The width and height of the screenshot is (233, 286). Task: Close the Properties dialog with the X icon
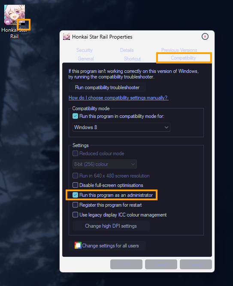click(205, 36)
